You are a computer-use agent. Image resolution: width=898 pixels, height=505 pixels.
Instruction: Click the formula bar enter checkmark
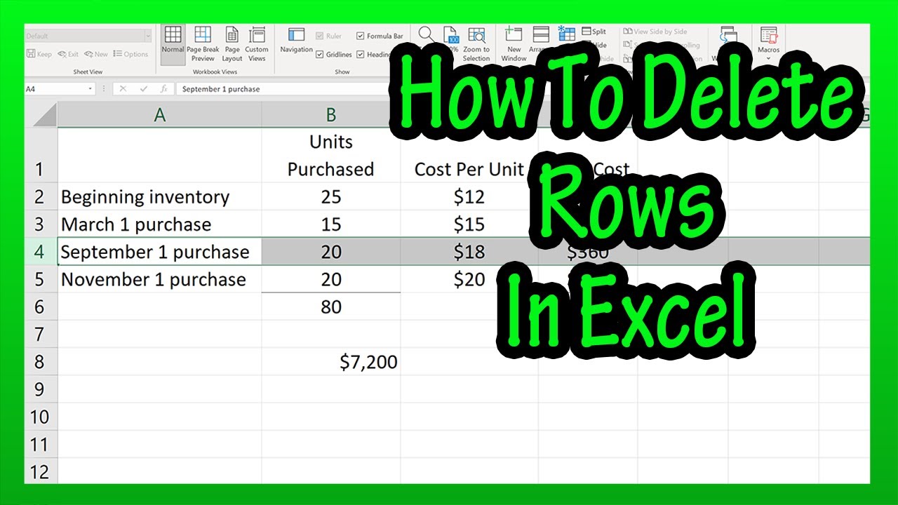143,89
